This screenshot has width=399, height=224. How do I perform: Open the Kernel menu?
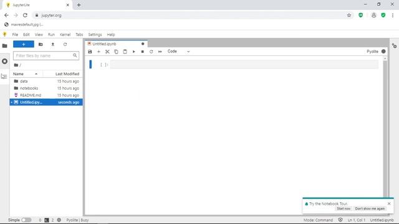tap(65, 35)
